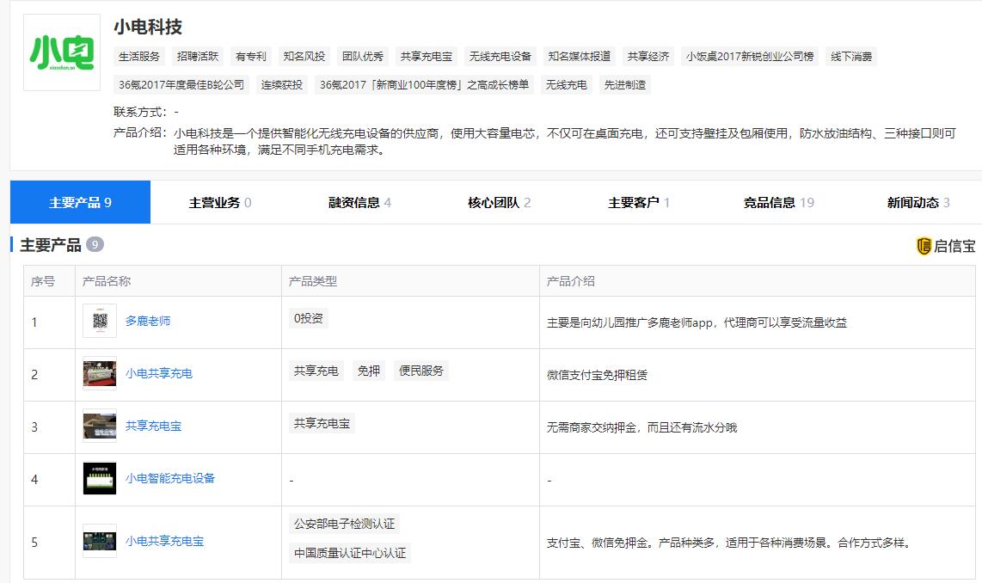Image resolution: width=982 pixels, height=583 pixels.
Task: Click the 36氪2017年度最佳B轮公司 tag
Action: (x=181, y=84)
